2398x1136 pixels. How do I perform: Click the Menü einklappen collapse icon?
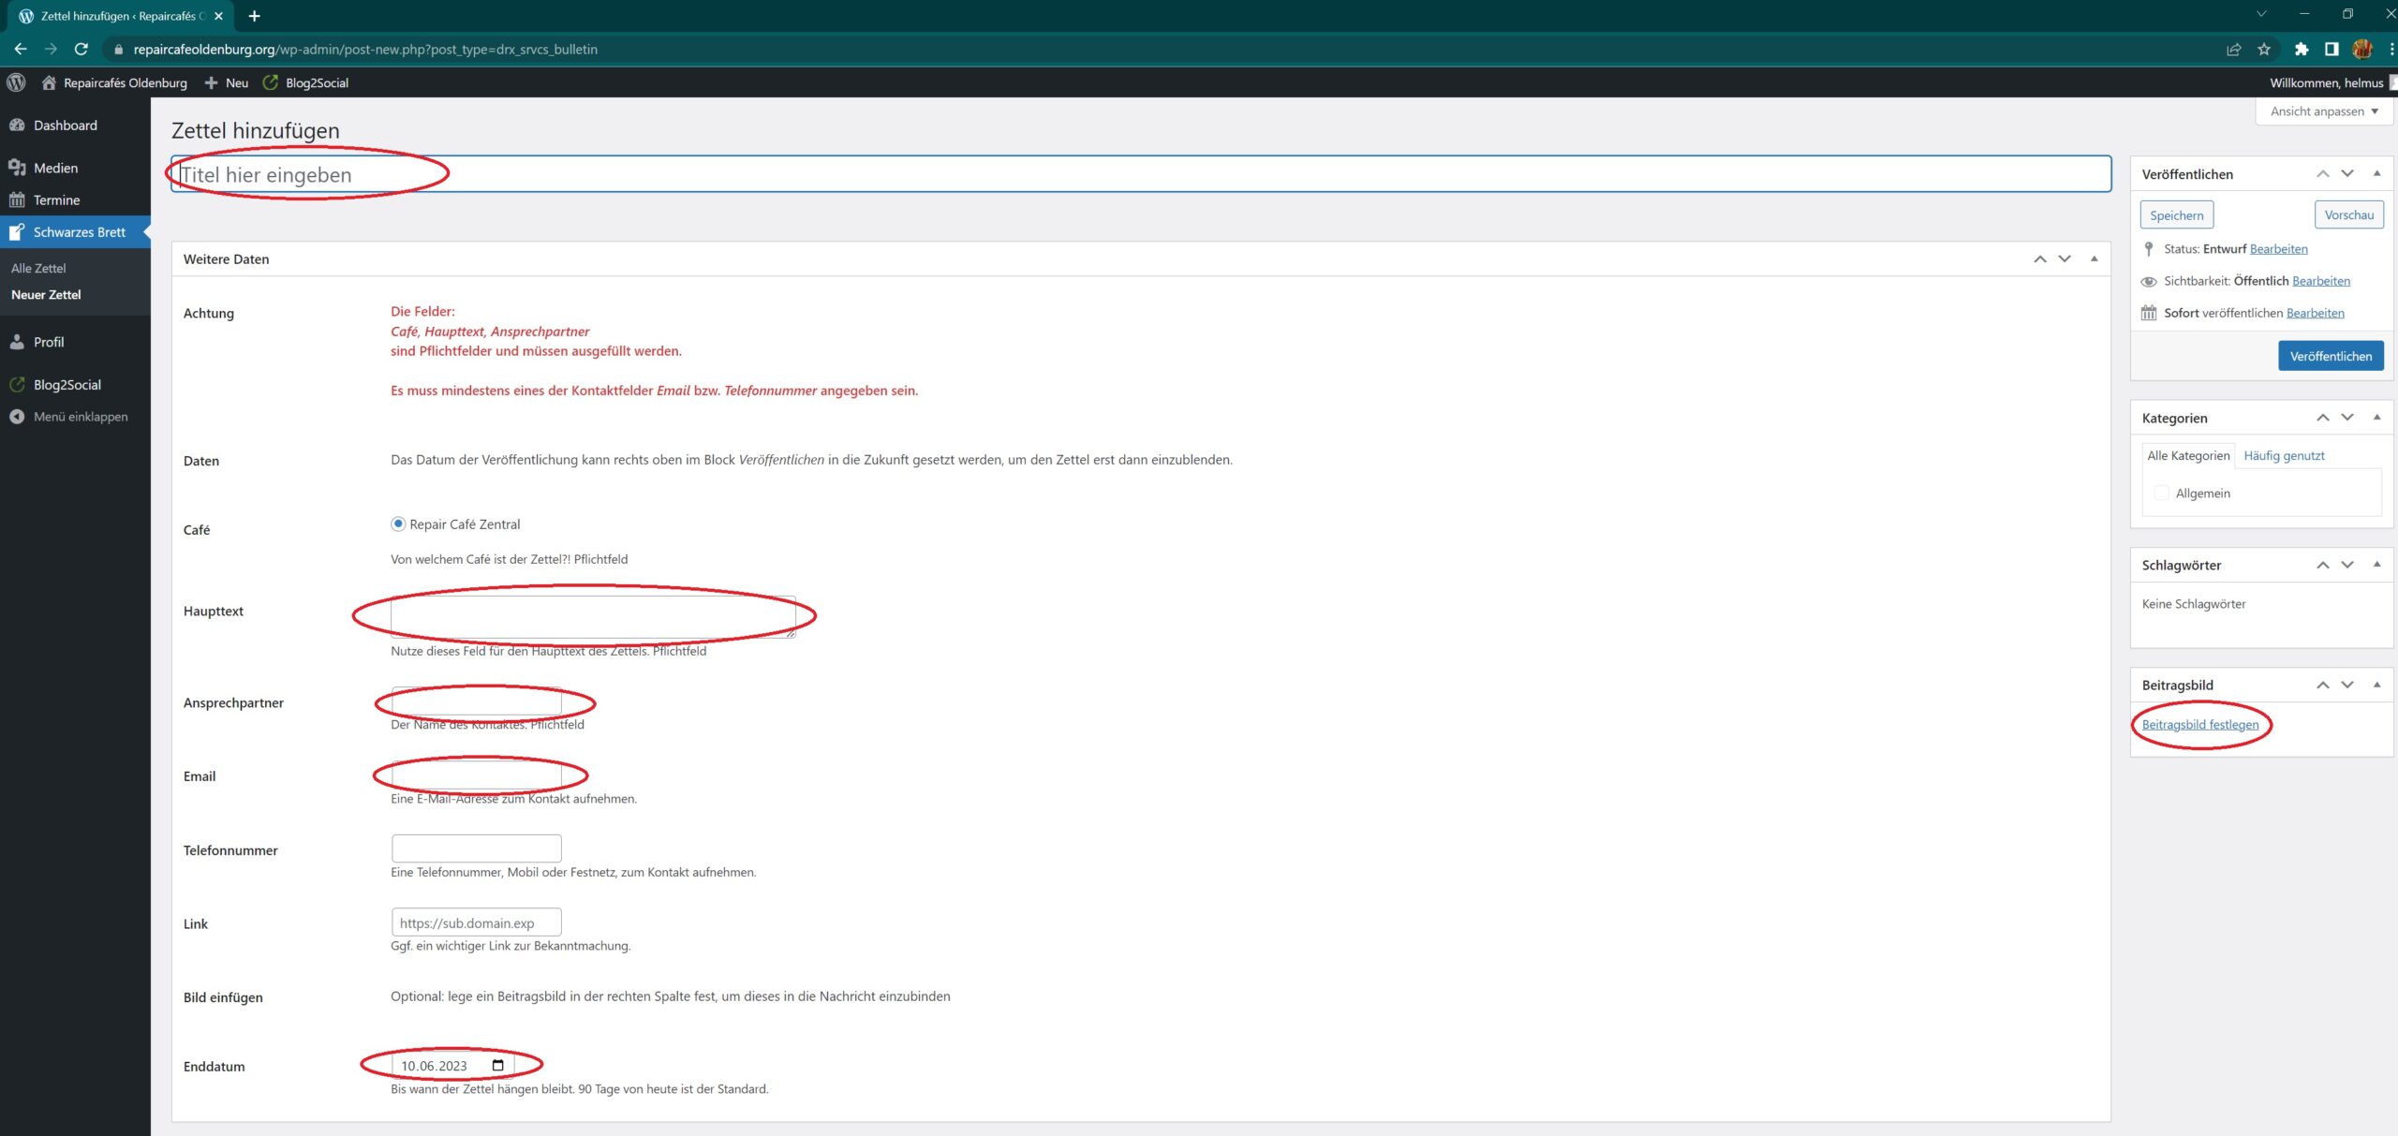pos(17,417)
